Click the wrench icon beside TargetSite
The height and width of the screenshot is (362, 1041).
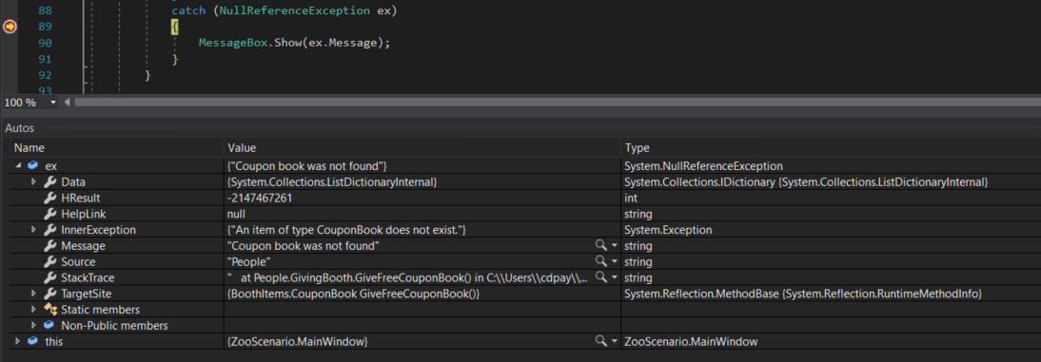(x=49, y=293)
